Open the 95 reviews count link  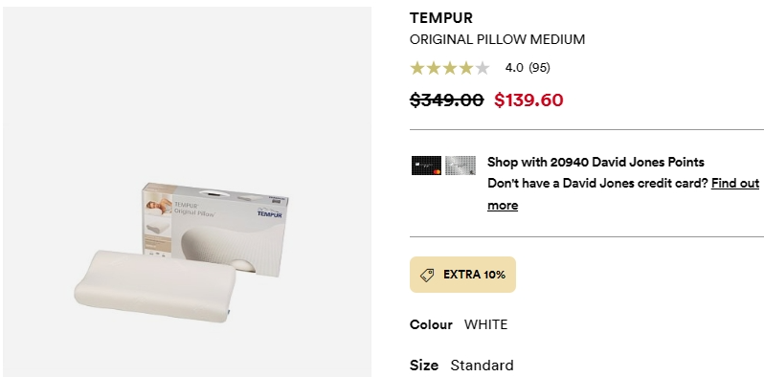539,68
